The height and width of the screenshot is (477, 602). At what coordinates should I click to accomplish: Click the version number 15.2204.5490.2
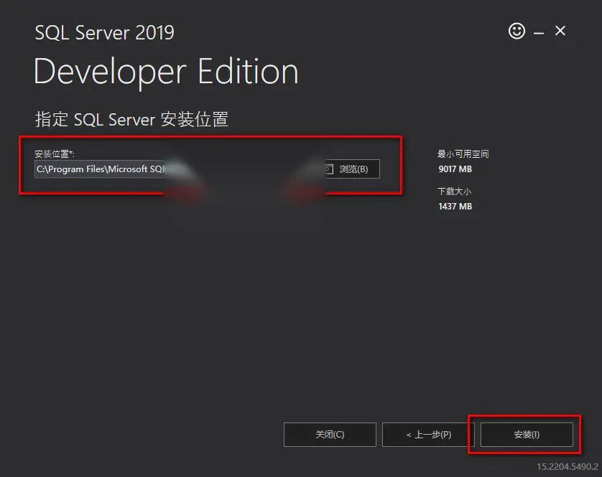pos(568,467)
